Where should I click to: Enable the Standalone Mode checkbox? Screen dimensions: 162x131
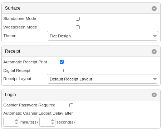click(x=78, y=19)
